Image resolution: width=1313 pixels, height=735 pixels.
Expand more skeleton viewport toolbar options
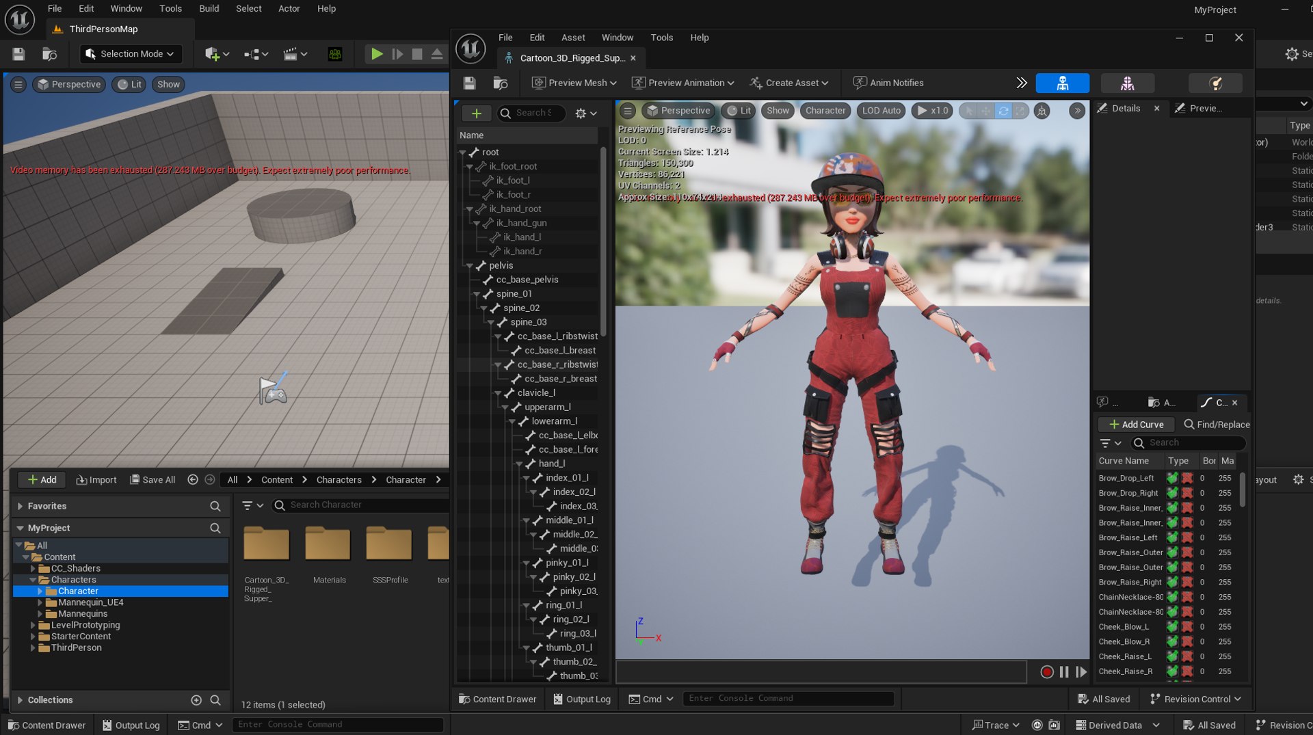point(1076,110)
